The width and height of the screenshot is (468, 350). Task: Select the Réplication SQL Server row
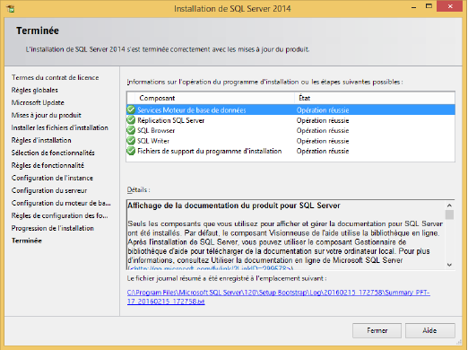pos(290,120)
